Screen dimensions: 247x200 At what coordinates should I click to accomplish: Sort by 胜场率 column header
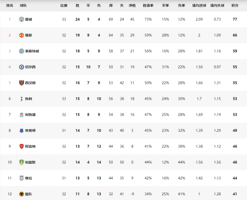pos(148,5)
